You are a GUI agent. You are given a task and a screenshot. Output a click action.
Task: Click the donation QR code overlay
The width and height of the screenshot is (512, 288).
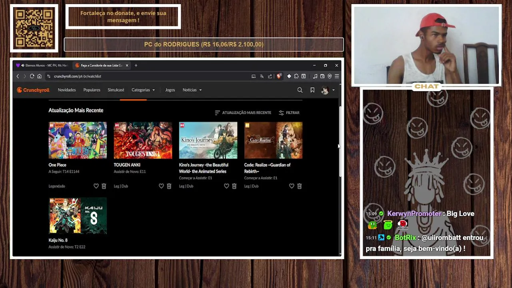point(34,28)
